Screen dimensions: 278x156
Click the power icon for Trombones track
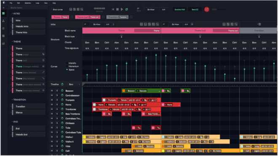(x=62, y=109)
